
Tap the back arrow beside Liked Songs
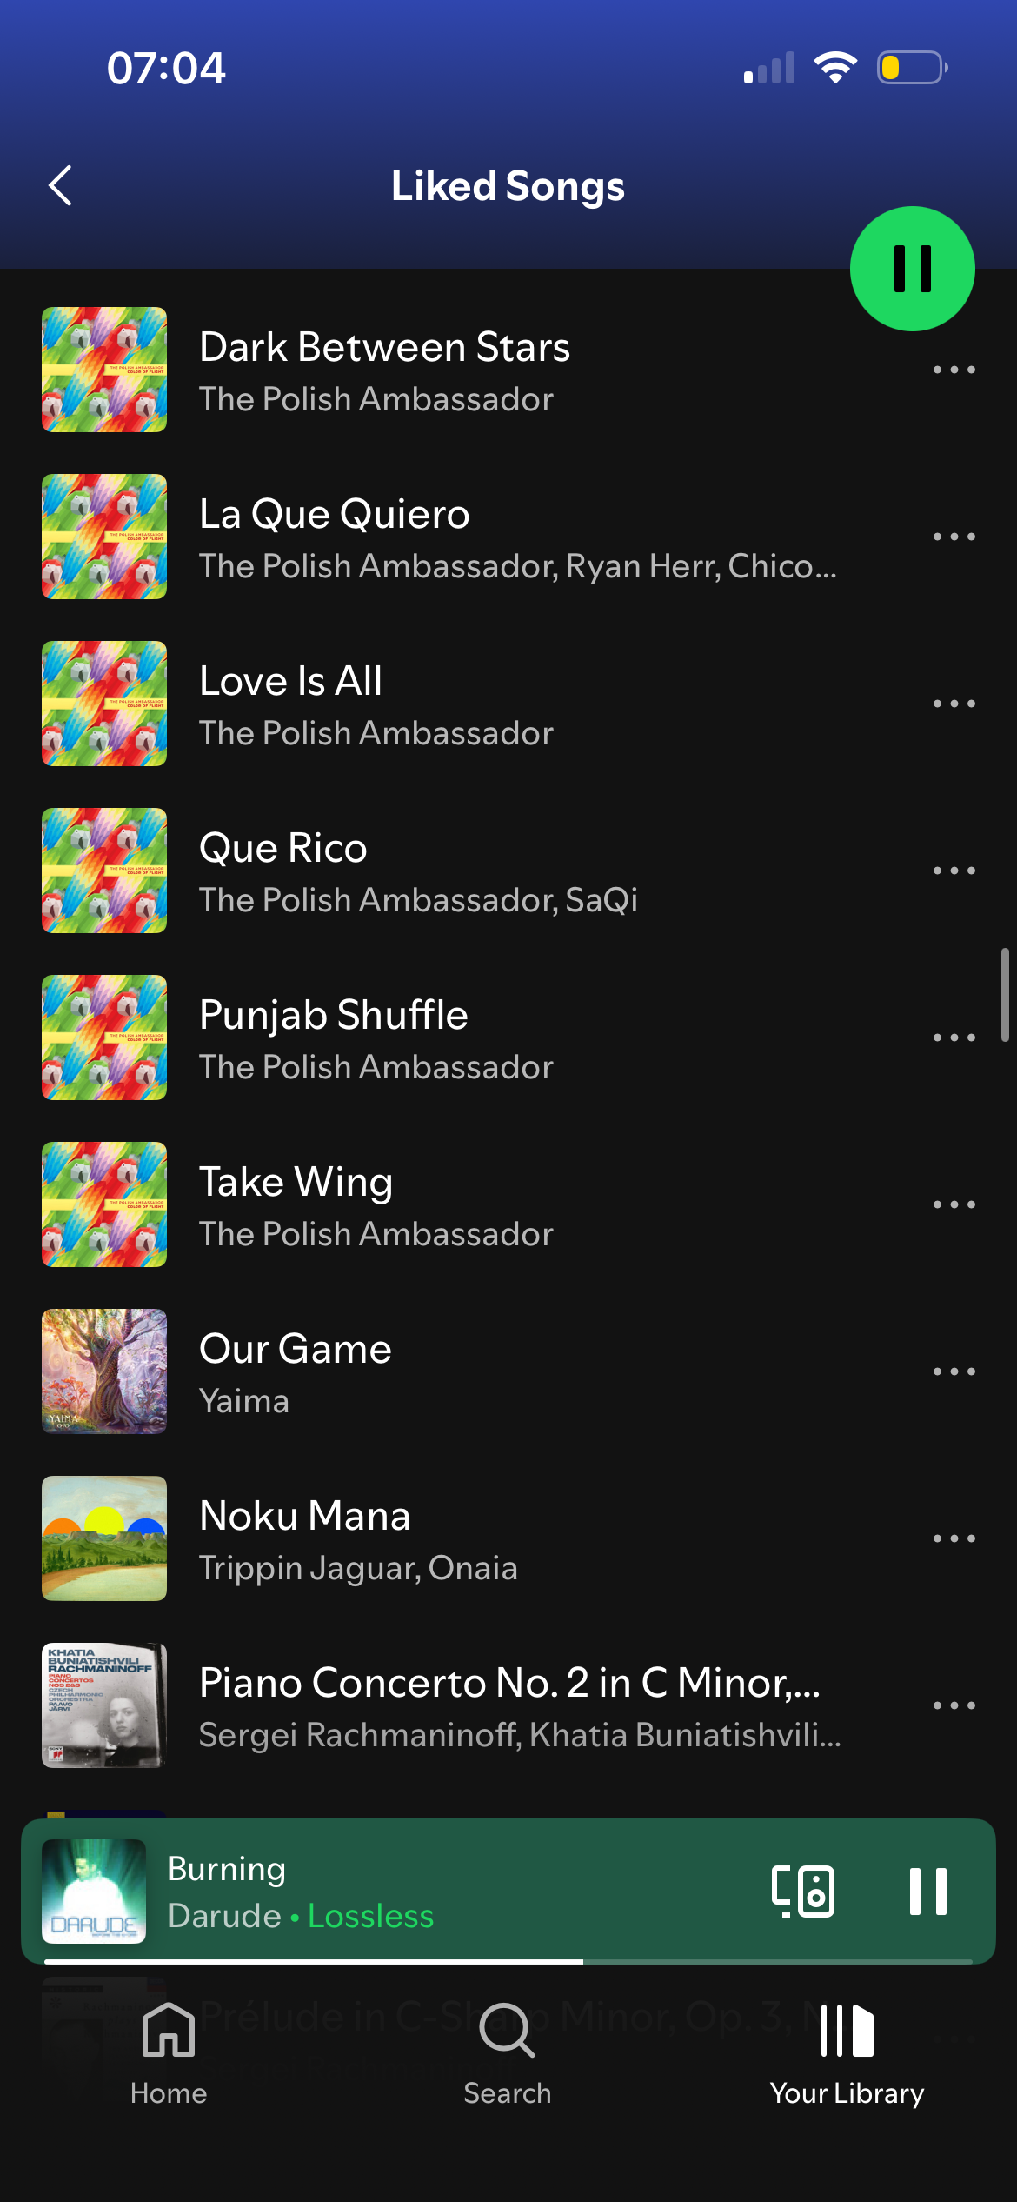[60, 185]
